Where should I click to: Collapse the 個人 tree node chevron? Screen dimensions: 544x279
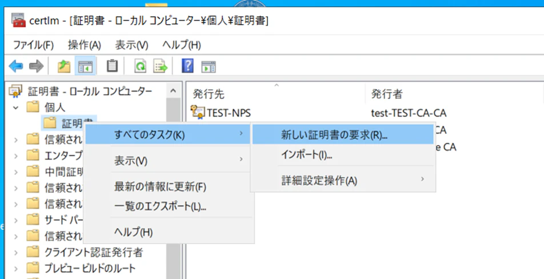[15, 107]
